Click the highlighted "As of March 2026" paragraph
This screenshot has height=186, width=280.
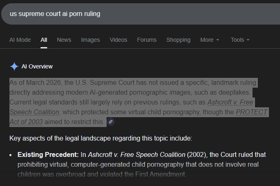123,92
